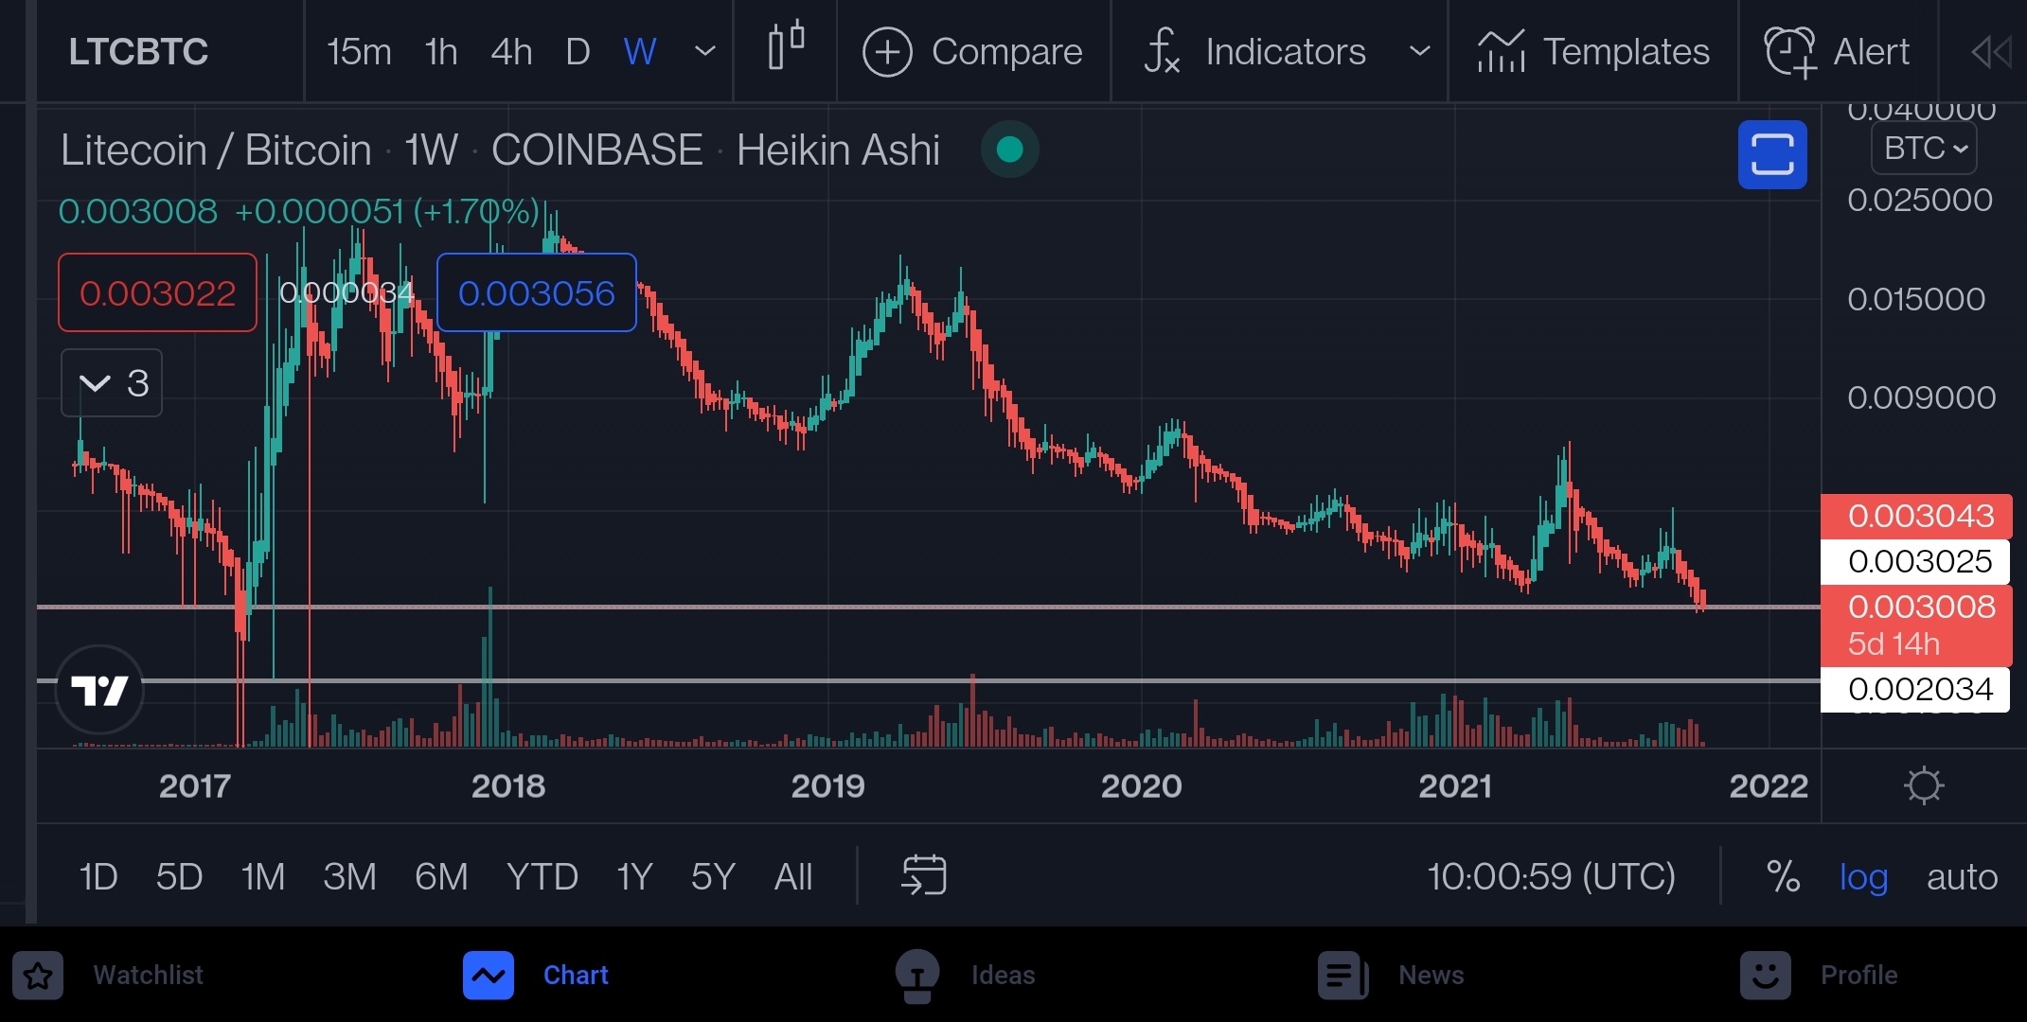The width and height of the screenshot is (2027, 1022).
Task: Expand the timeframe interval dropdown arrow
Action: click(705, 52)
